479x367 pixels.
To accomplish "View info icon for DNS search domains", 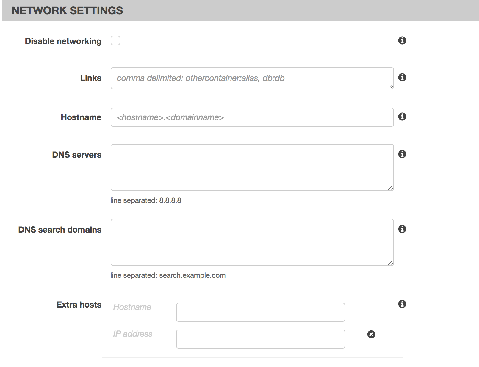I will click(x=402, y=229).
